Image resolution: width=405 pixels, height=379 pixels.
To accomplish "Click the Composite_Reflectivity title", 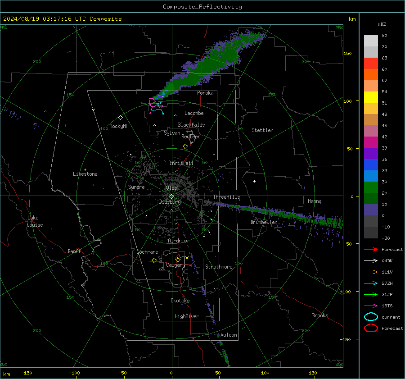I will pyautogui.click(x=202, y=7).
